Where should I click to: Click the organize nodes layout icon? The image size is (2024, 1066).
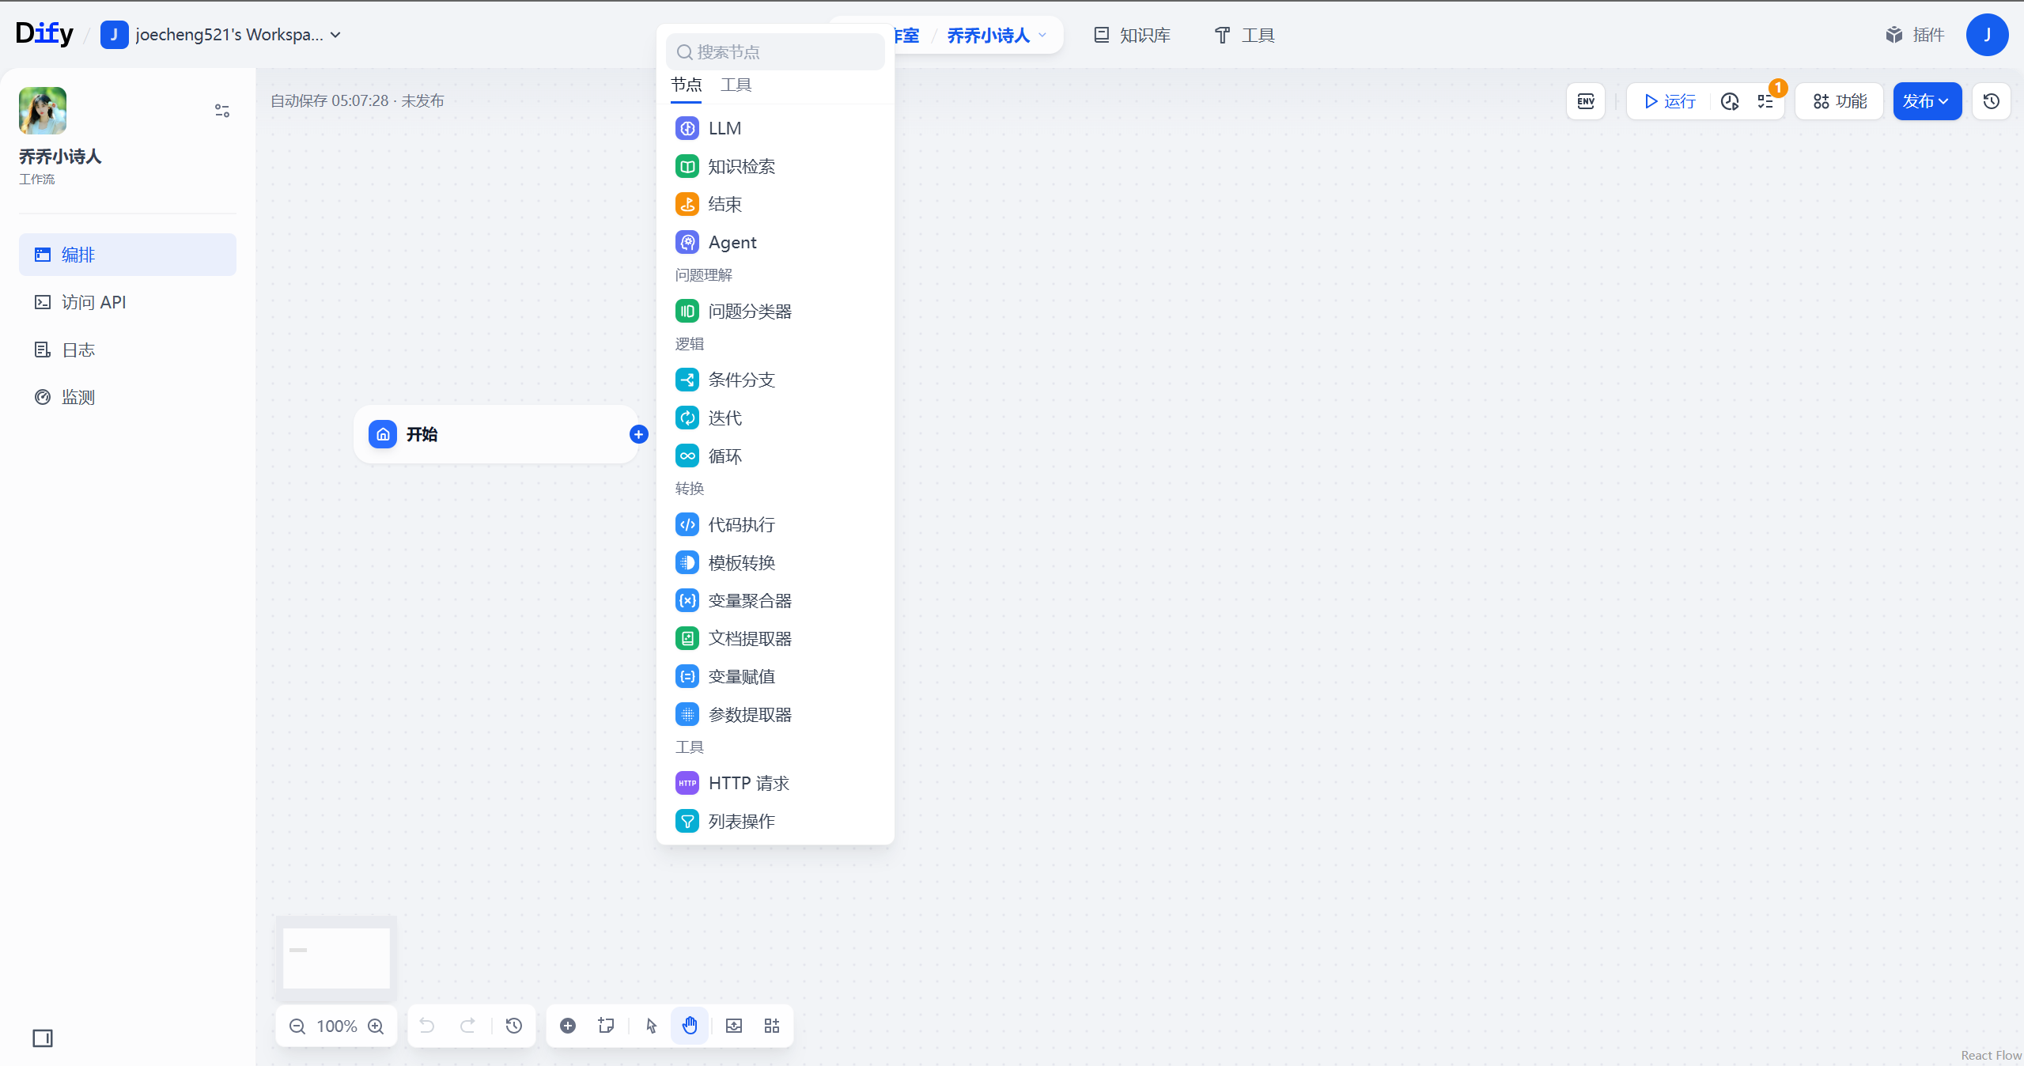[772, 1026]
